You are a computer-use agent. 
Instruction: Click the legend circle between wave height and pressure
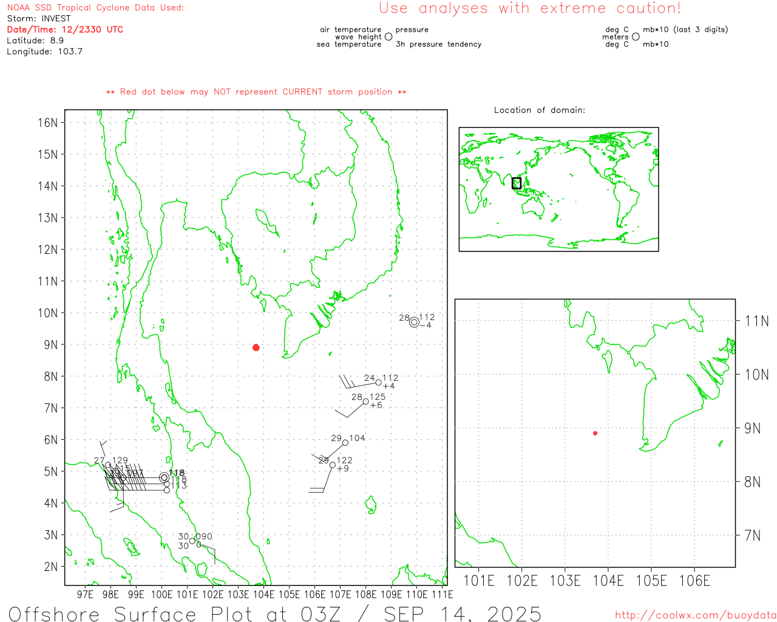point(388,36)
